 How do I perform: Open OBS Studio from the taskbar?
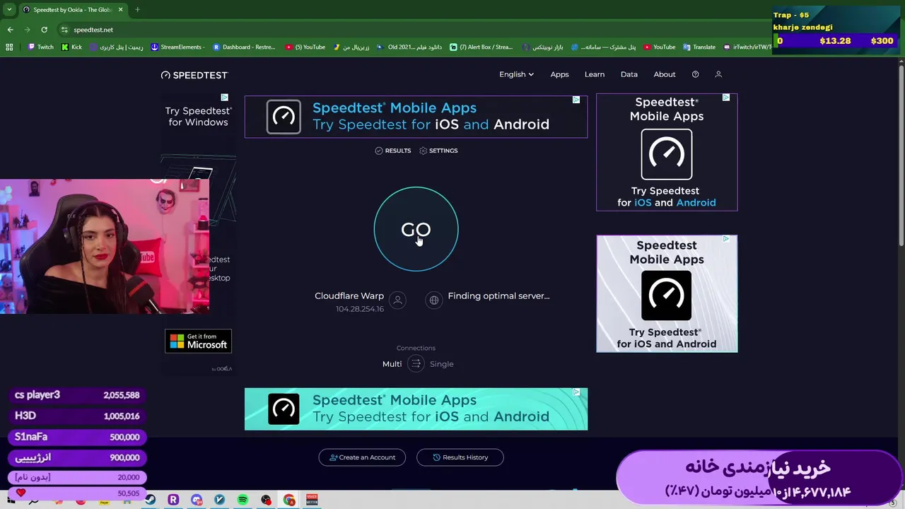[x=266, y=500]
